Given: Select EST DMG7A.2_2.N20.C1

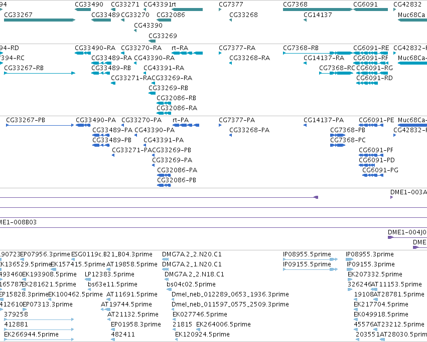Looking at the screenshot, I should [192, 254].
